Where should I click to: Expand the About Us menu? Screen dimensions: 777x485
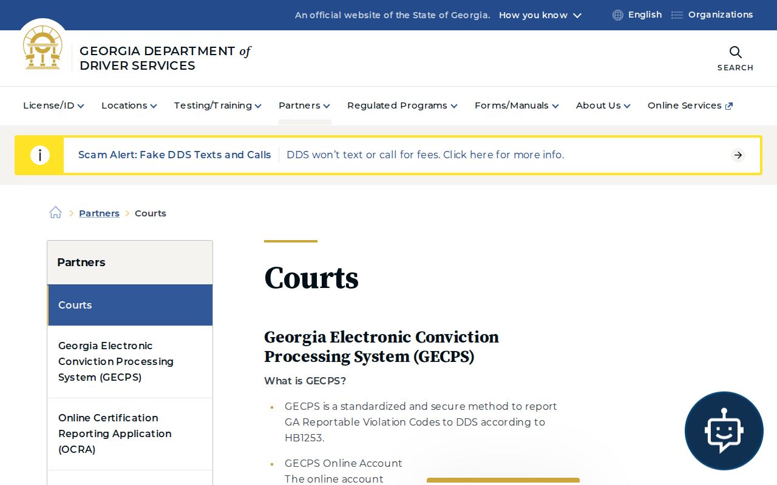click(x=603, y=105)
